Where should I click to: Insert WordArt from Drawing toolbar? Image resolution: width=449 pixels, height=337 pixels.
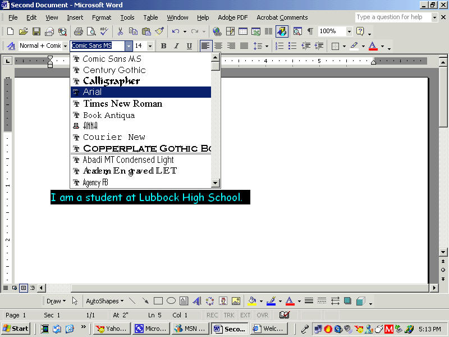click(x=197, y=301)
